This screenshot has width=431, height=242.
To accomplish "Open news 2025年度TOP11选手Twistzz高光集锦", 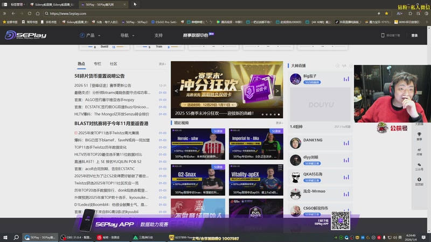I will pyautogui.click(x=108, y=133).
